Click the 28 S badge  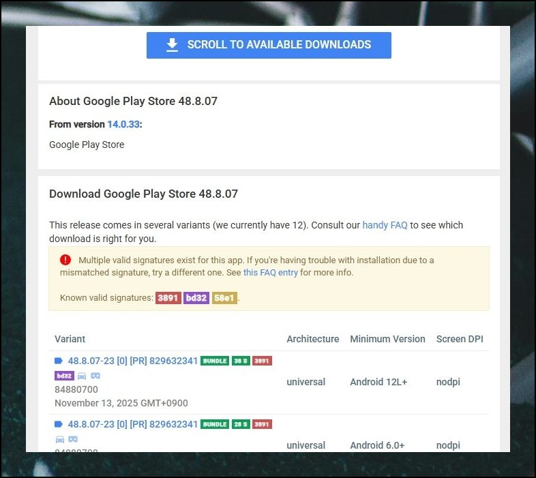[241, 424]
